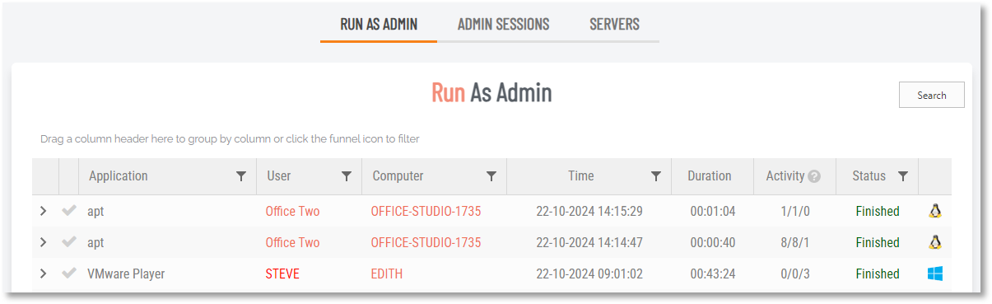The height and width of the screenshot is (304, 992).
Task: Switch to the Admin Sessions tab
Action: click(x=504, y=24)
